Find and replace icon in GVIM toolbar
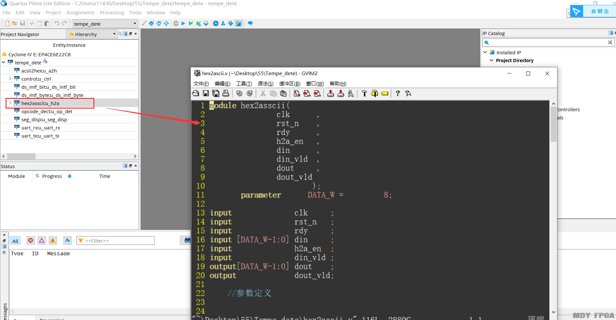Image resolution: width=616 pixels, height=320 pixels. (297, 93)
